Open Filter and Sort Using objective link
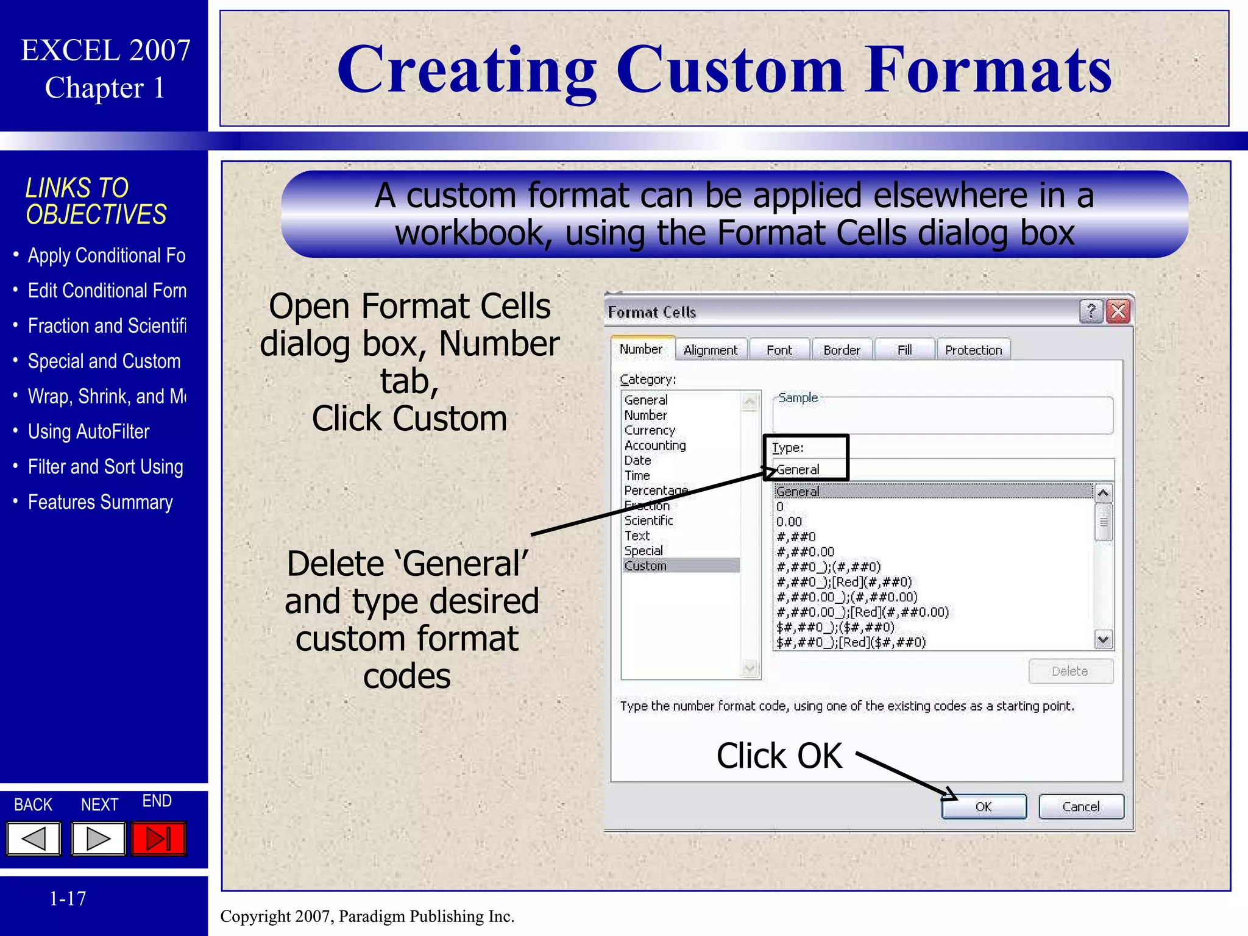The width and height of the screenshot is (1248, 936). click(x=105, y=467)
